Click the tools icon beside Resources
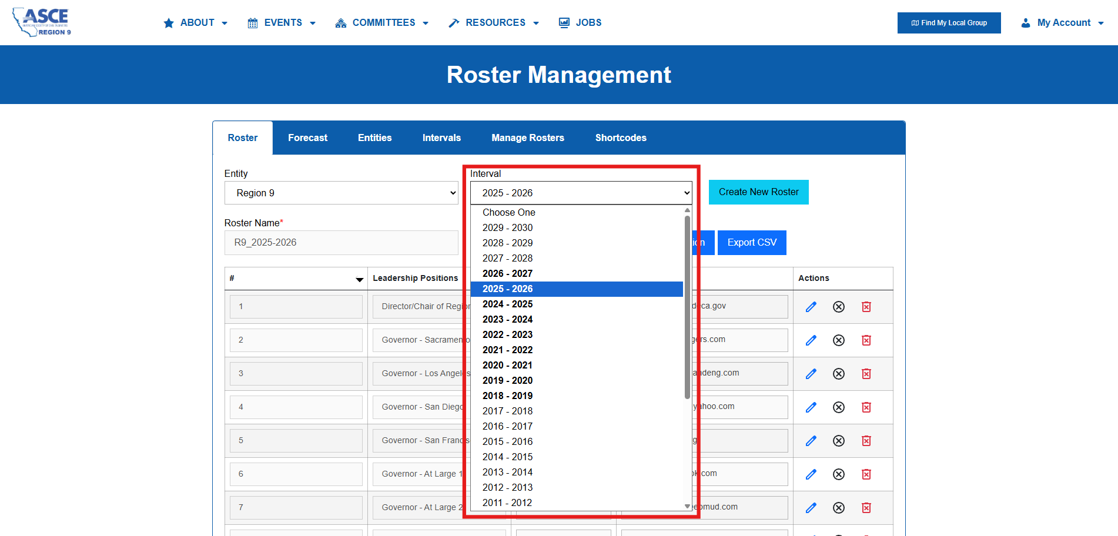Image resolution: width=1118 pixels, height=536 pixels. pos(454,23)
